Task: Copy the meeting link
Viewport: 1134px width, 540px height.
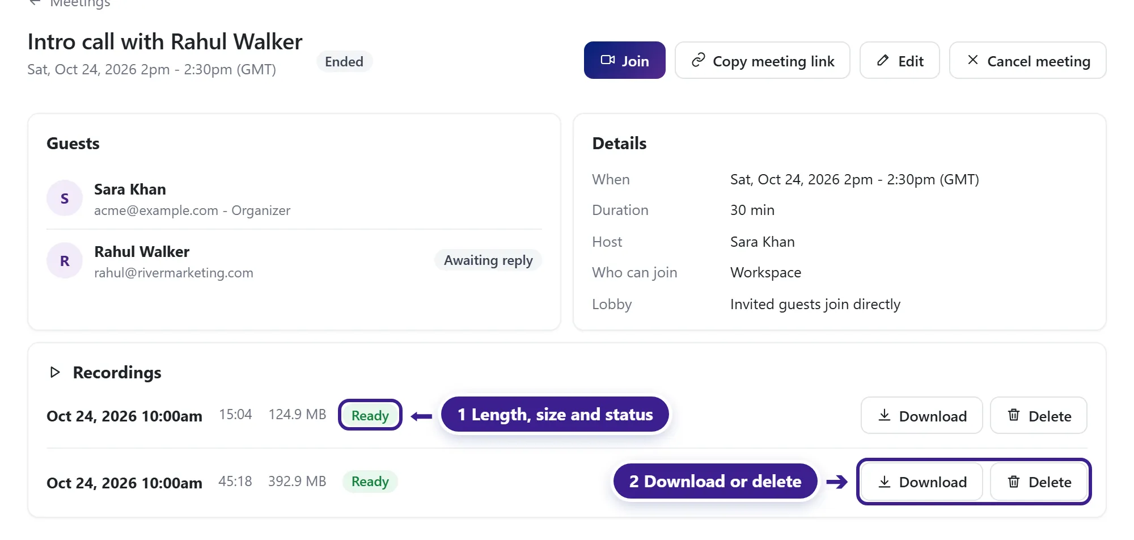Action: point(762,60)
